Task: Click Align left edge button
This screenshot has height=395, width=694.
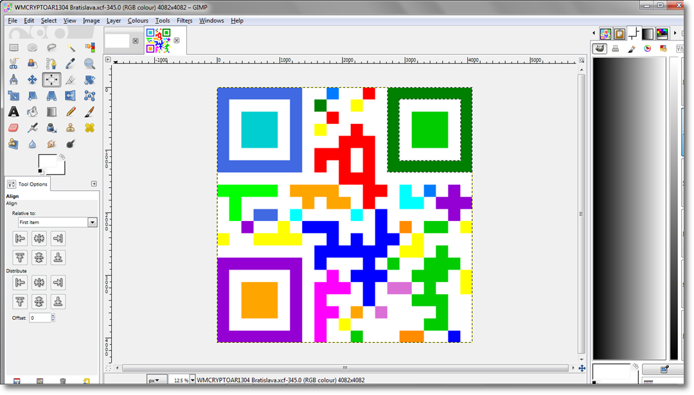Action: point(20,238)
